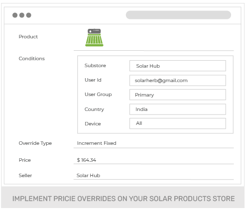Click the first gray window control dot
The width and height of the screenshot is (246, 209).
[x=15, y=15]
